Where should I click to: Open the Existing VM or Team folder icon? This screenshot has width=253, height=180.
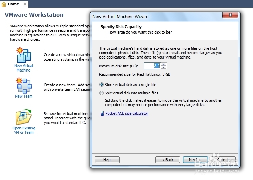point(24,117)
